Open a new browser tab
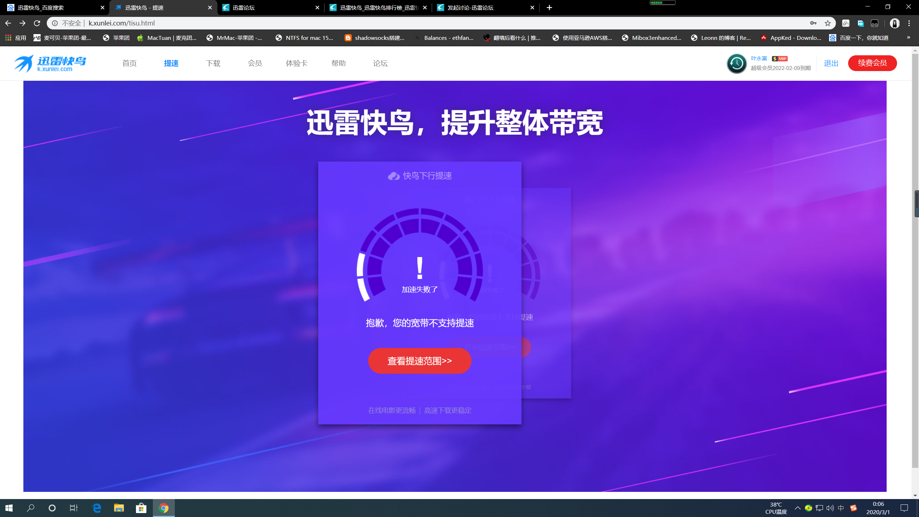919x517 pixels. [549, 8]
